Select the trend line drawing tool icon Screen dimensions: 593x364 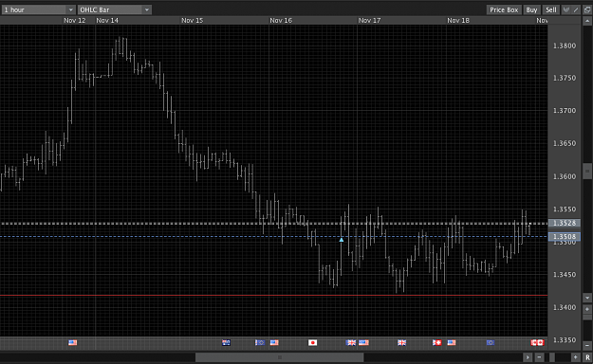[x=576, y=9]
